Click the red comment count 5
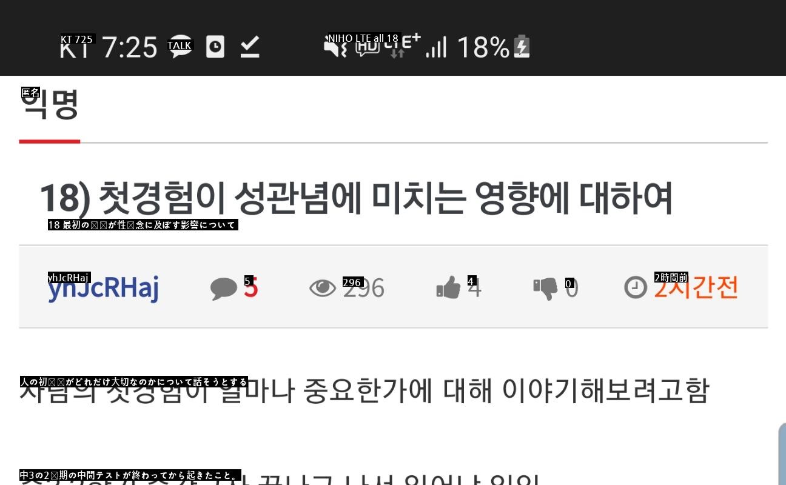786x485 pixels. [251, 287]
